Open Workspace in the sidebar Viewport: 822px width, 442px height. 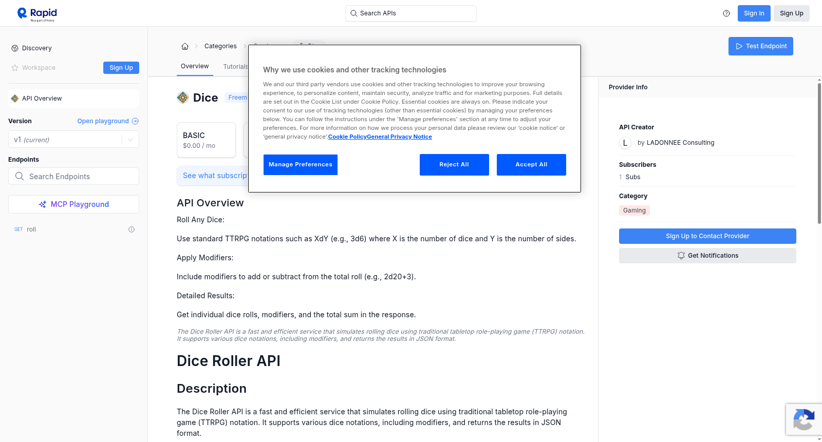pos(33,68)
